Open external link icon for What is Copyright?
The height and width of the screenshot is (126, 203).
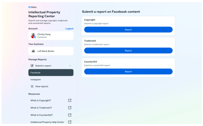tap(70, 100)
